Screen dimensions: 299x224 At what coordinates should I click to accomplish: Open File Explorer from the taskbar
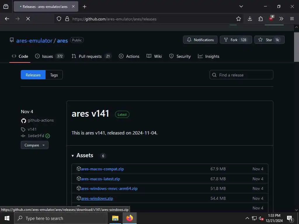pos(115,218)
